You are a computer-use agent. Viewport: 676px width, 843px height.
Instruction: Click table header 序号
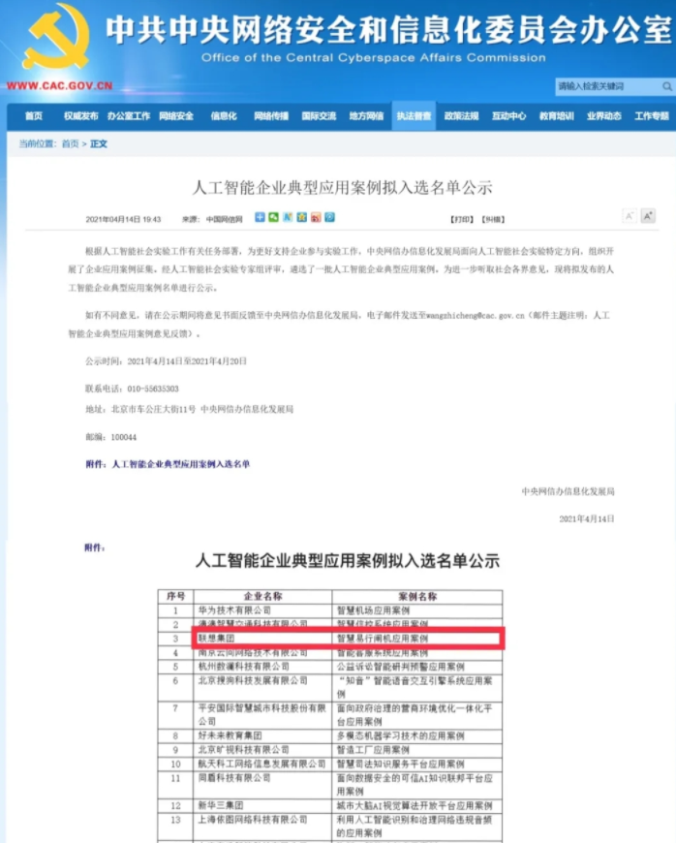pos(175,596)
